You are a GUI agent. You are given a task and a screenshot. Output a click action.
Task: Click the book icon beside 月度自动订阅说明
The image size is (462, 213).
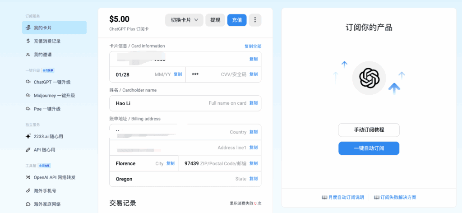[324, 197]
